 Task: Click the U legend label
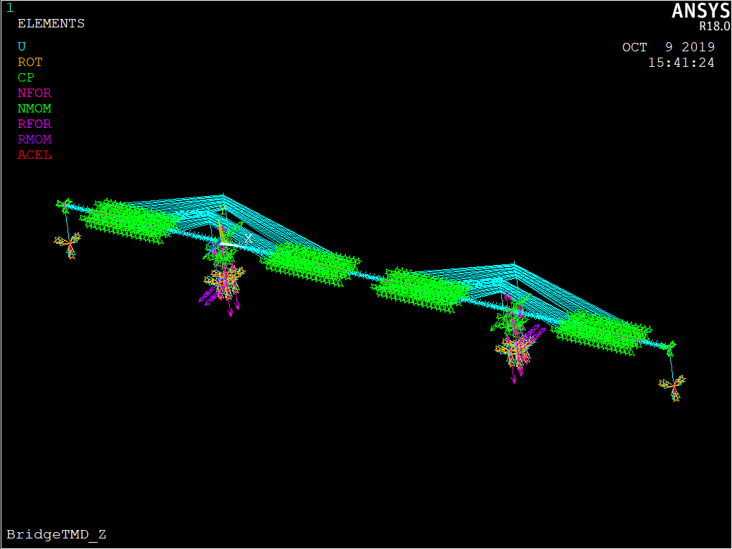[22, 46]
